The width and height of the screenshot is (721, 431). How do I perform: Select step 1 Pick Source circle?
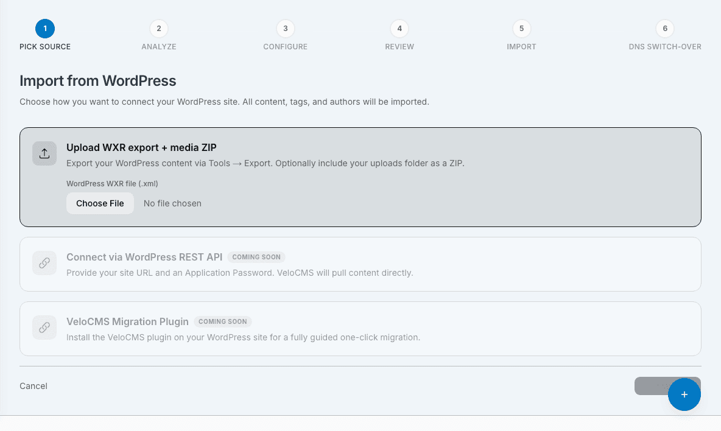tap(45, 29)
